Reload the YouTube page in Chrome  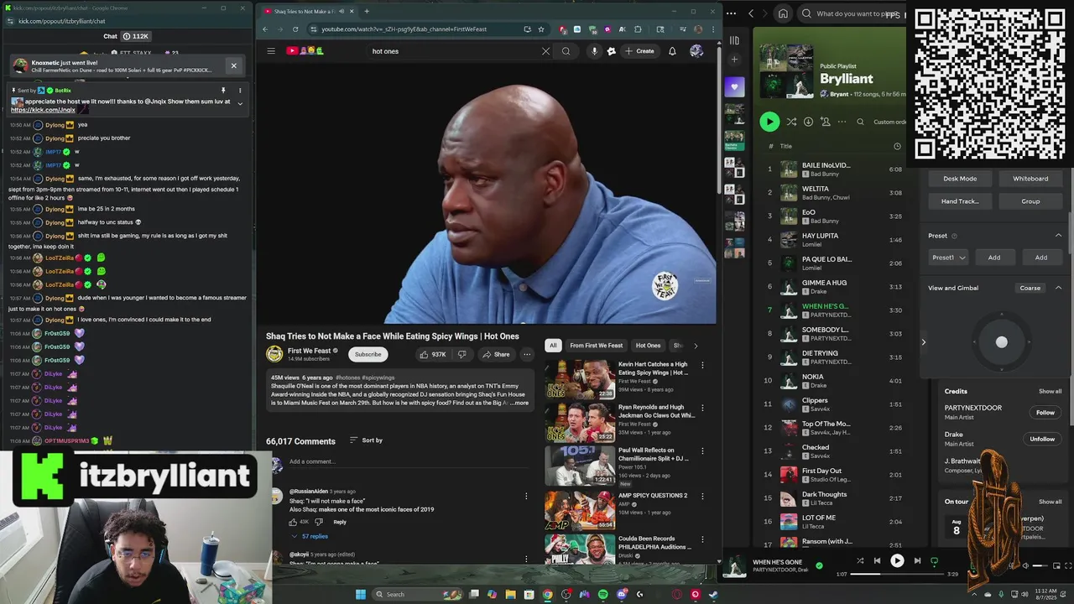pyautogui.click(x=295, y=29)
